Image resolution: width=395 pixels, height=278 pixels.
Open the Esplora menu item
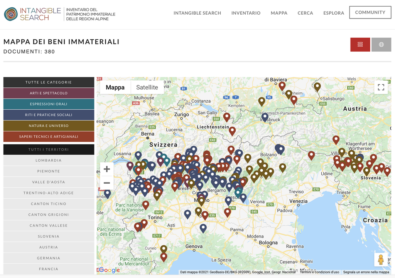click(x=334, y=13)
